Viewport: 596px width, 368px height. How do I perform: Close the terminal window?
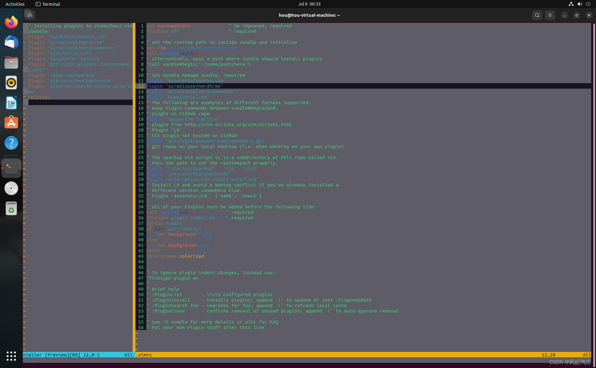tap(589, 15)
